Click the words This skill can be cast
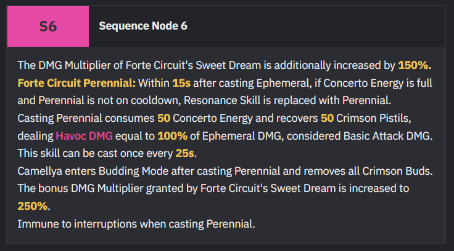This screenshot has height=251, width=454. [x=68, y=153]
